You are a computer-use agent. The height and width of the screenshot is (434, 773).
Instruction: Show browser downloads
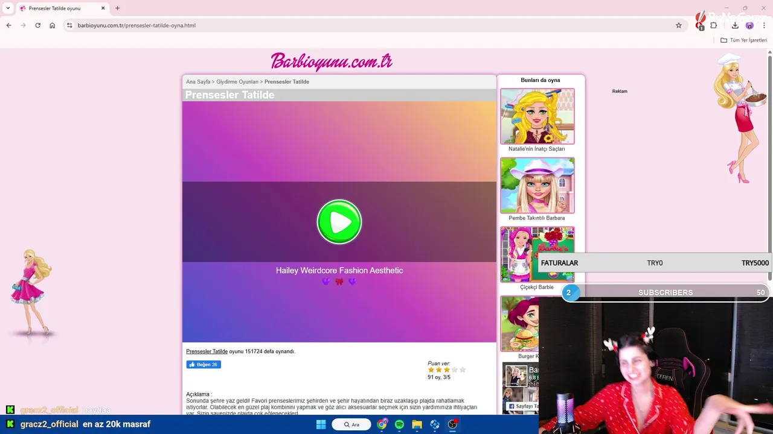pyautogui.click(x=735, y=25)
